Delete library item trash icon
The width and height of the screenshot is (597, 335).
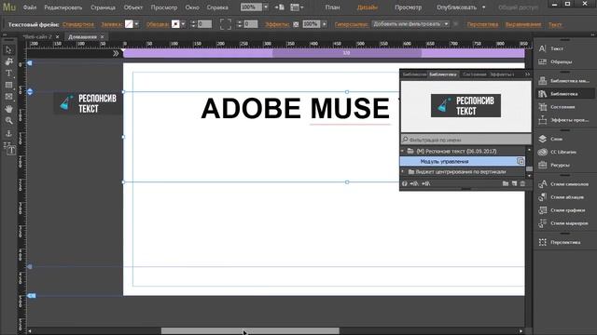[x=522, y=184]
